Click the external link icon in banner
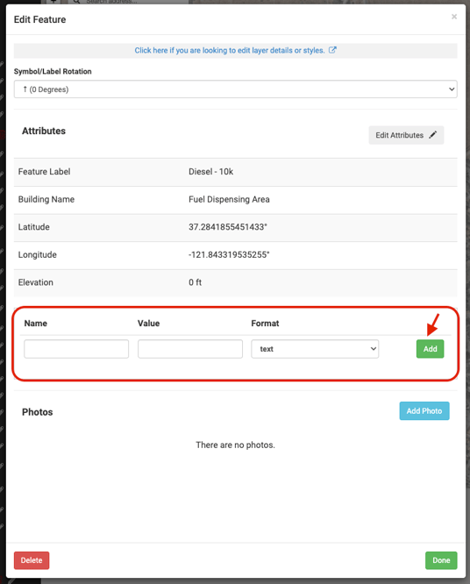This screenshot has height=584, width=470. click(332, 50)
